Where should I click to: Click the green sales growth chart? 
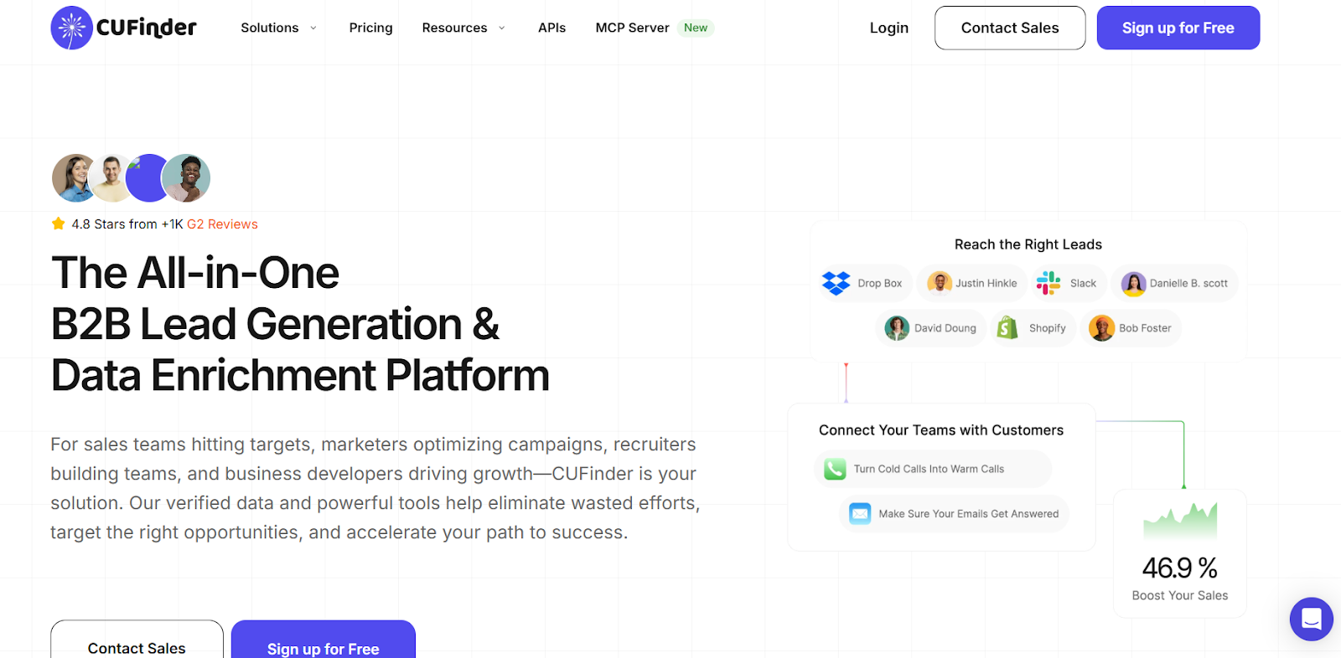point(1180,520)
